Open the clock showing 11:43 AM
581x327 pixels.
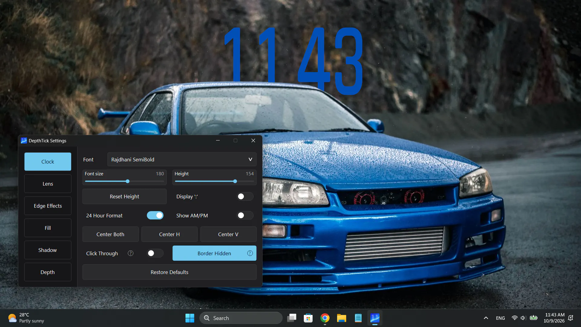click(554, 318)
